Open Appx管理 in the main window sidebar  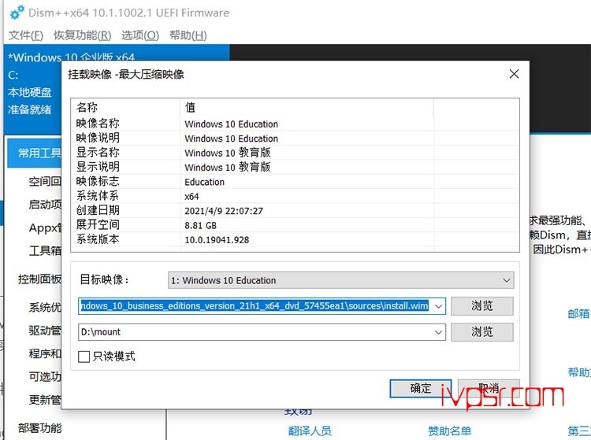click(x=45, y=227)
